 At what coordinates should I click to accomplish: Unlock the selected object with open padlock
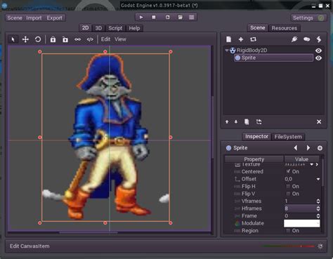(65, 39)
